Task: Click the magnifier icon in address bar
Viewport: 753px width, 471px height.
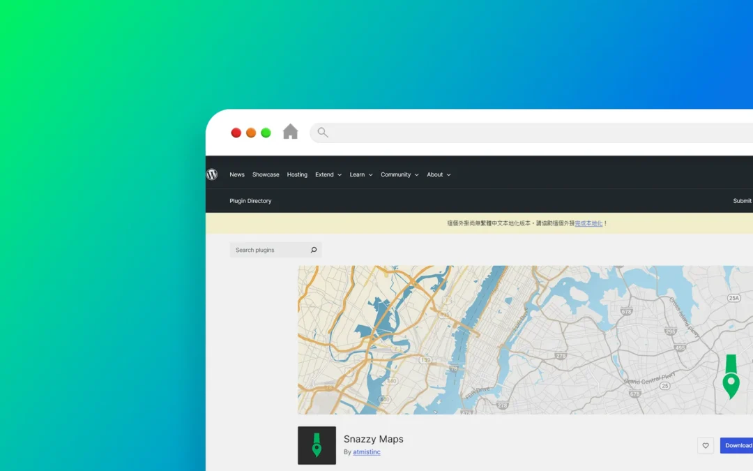Action: [323, 132]
